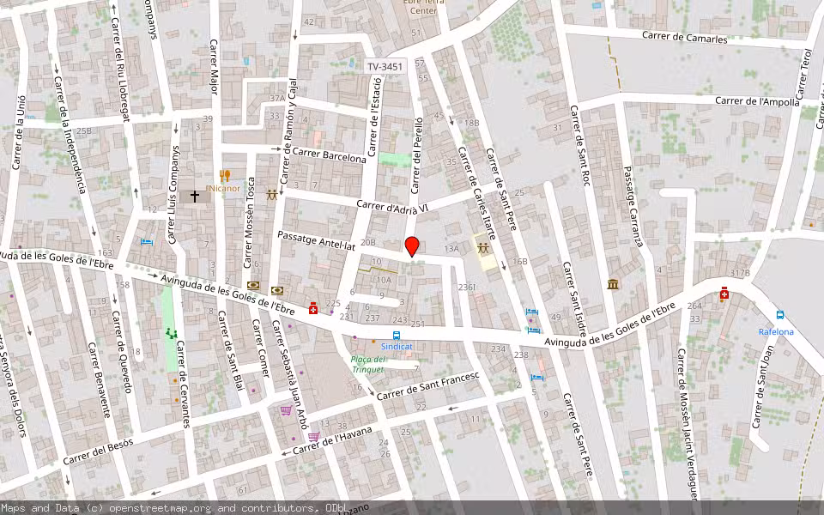Click the Rafelona bus stop icon

tap(780, 315)
